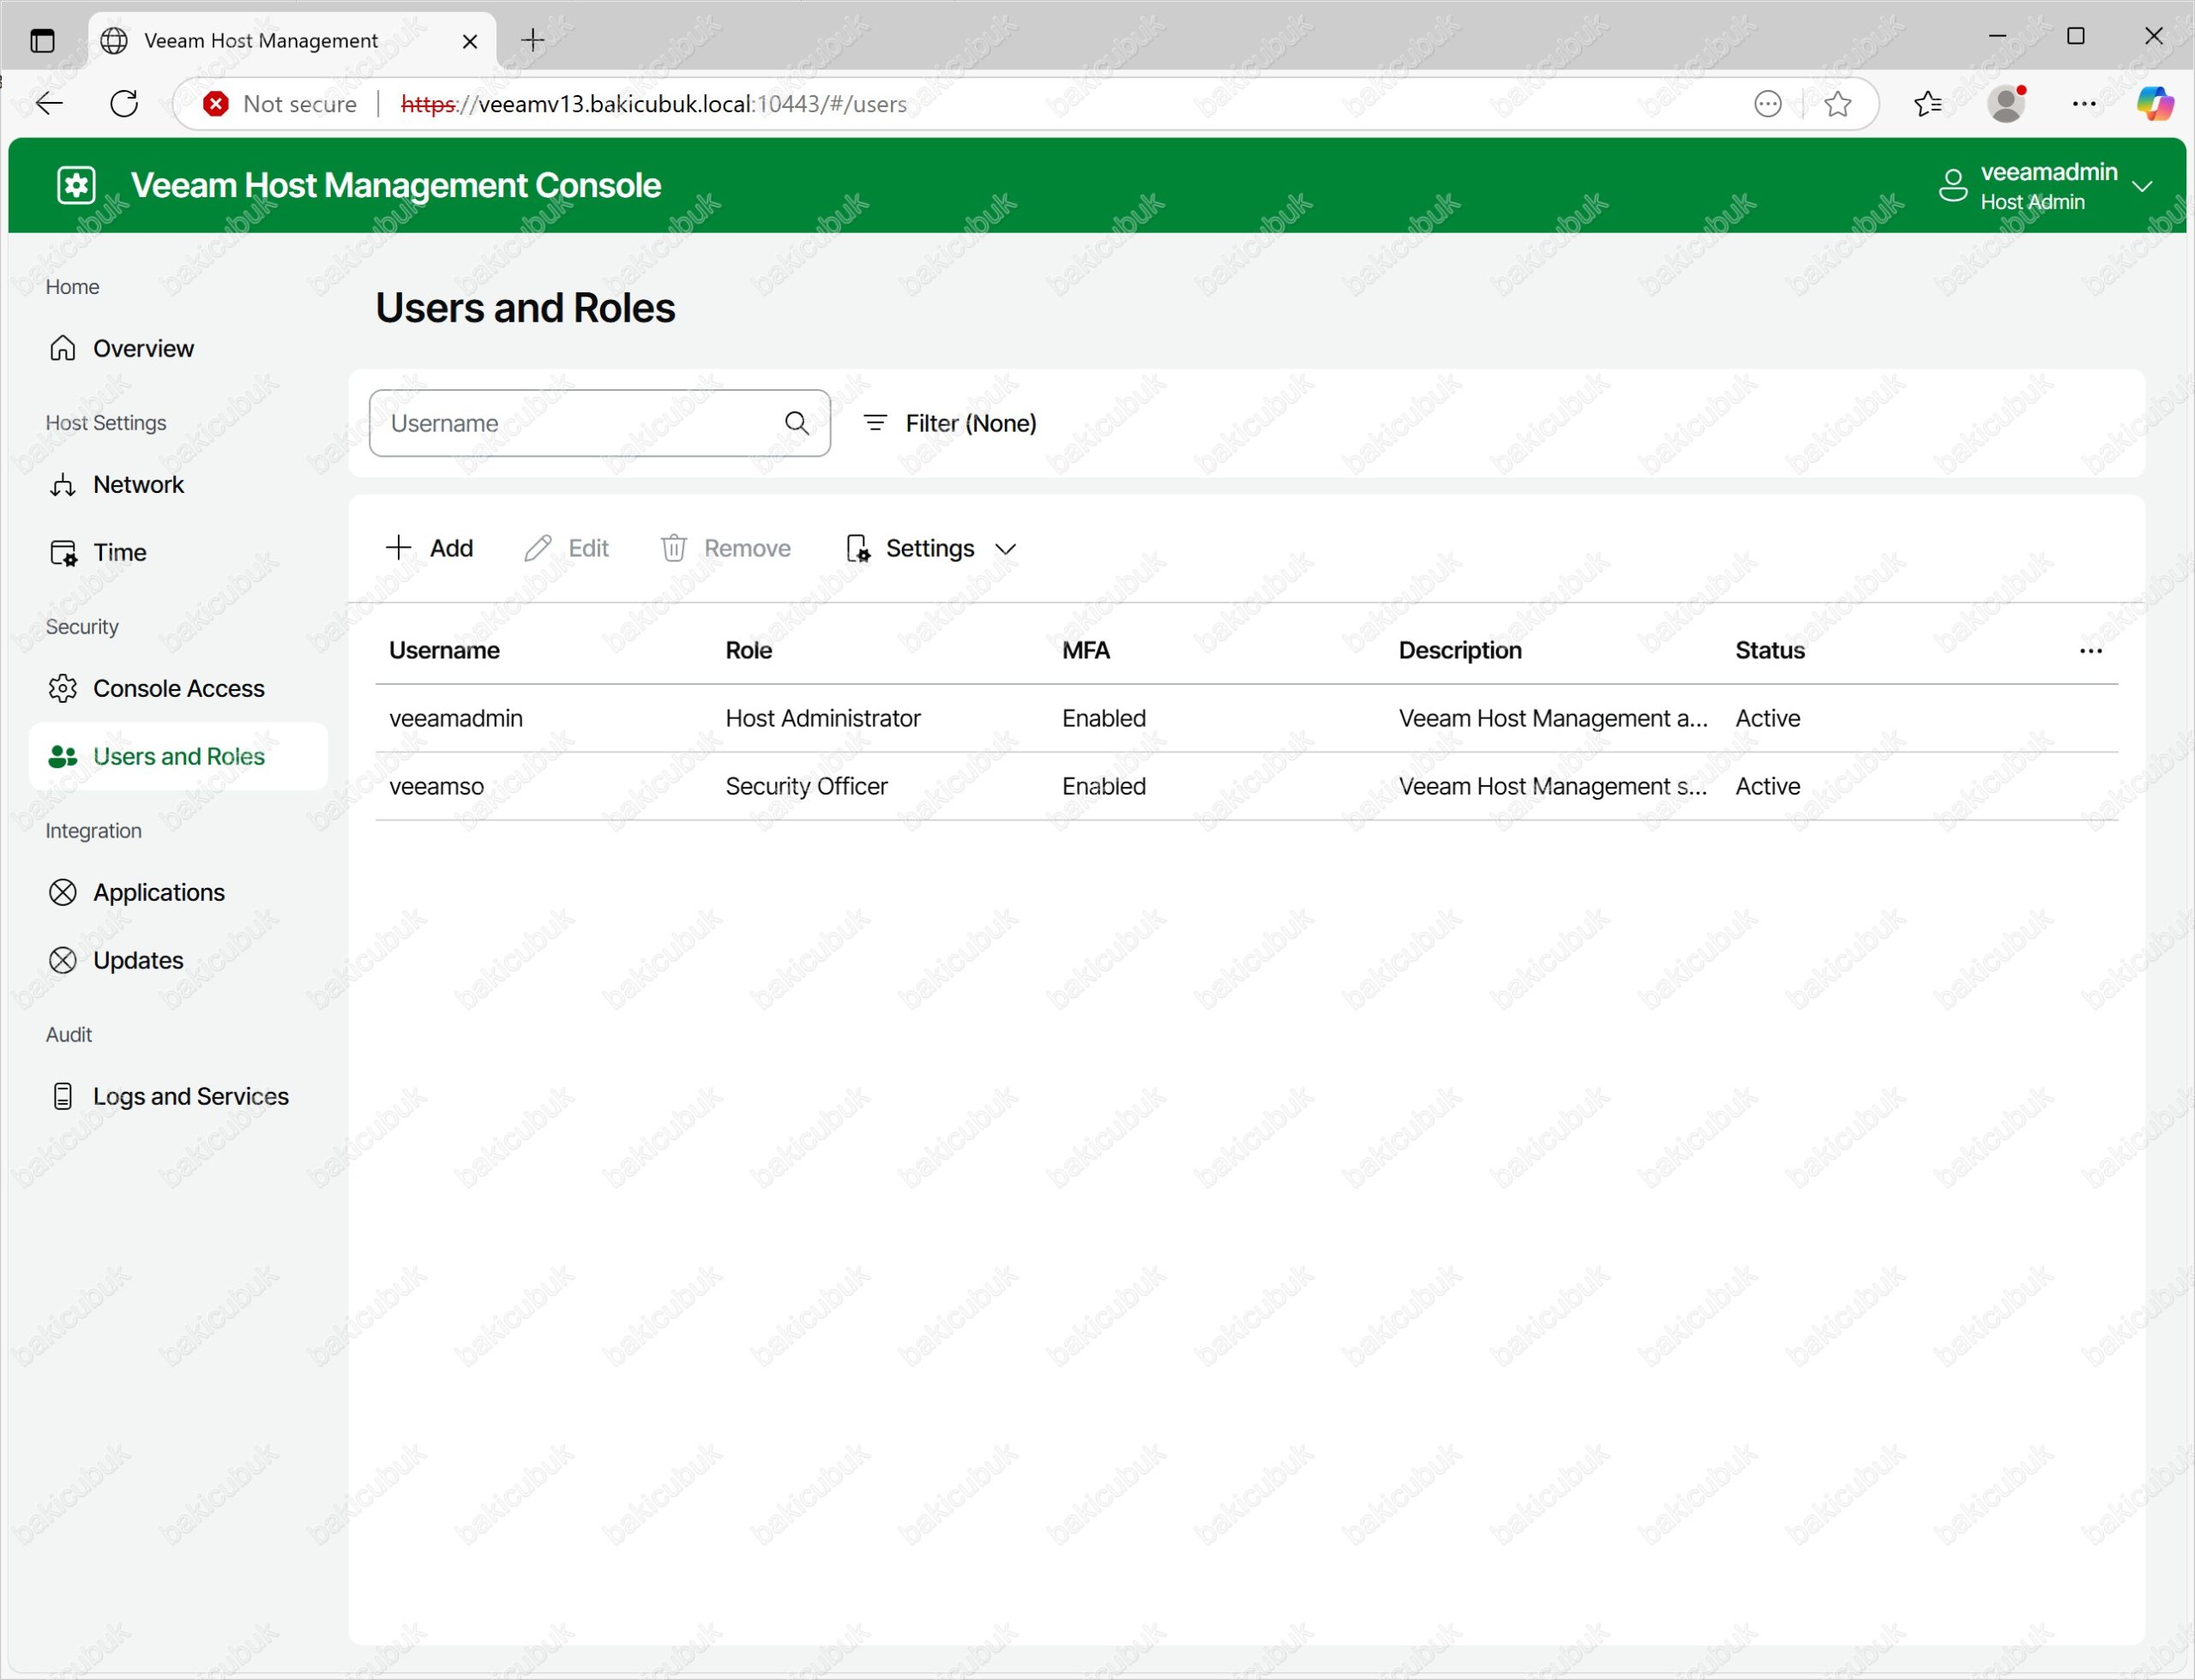Click the Settings button label
This screenshot has width=2195, height=1680.
(x=929, y=548)
